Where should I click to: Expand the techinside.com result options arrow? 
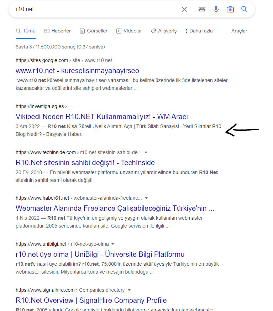click(x=146, y=153)
